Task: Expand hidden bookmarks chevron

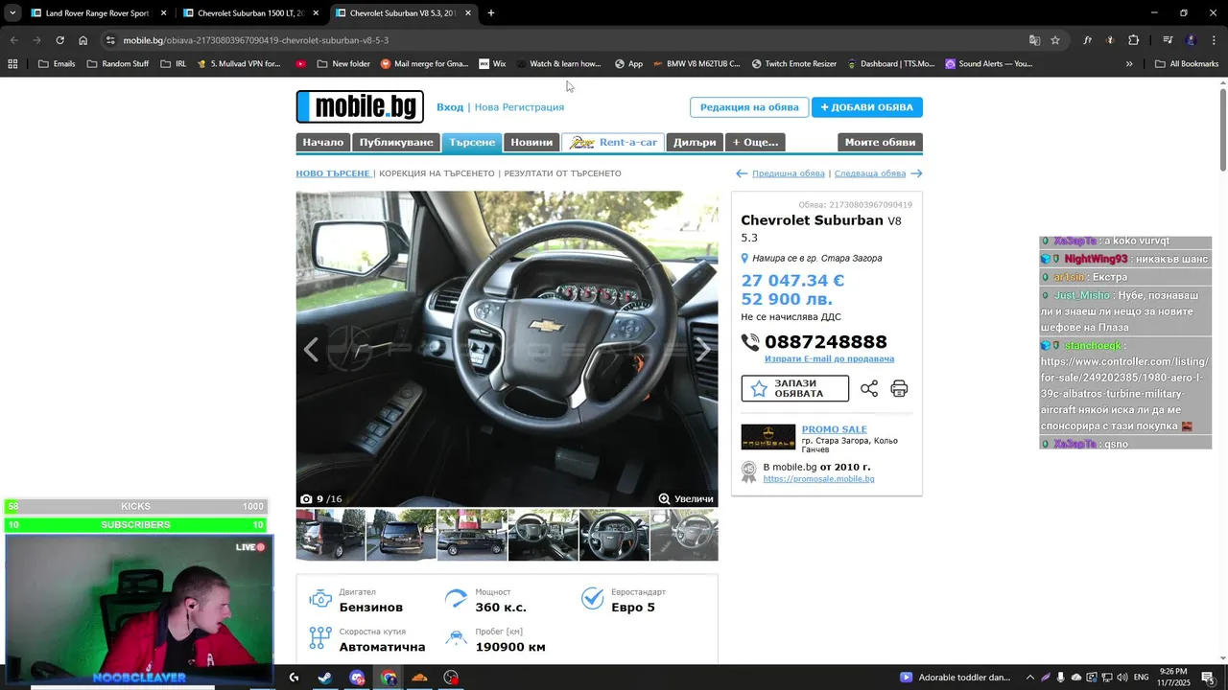Action: click(1129, 64)
